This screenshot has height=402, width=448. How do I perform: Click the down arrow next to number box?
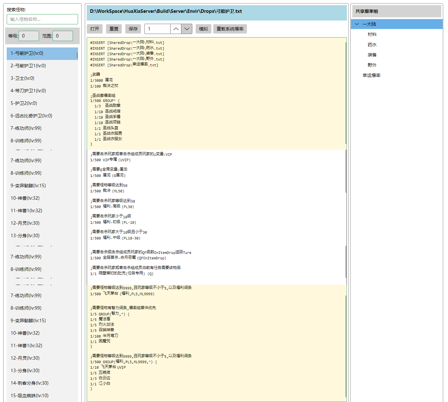coord(187,29)
